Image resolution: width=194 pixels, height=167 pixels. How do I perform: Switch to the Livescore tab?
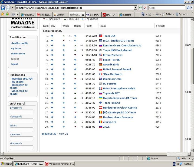tap(126, 15)
